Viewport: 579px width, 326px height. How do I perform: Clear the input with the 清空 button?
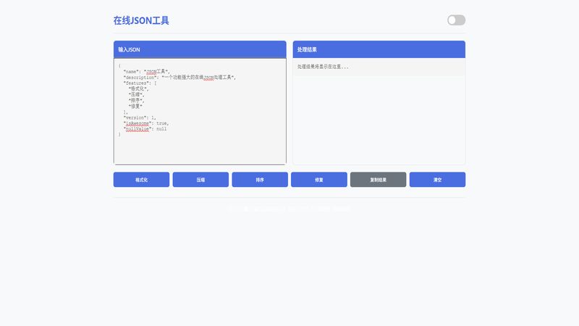pos(437,180)
